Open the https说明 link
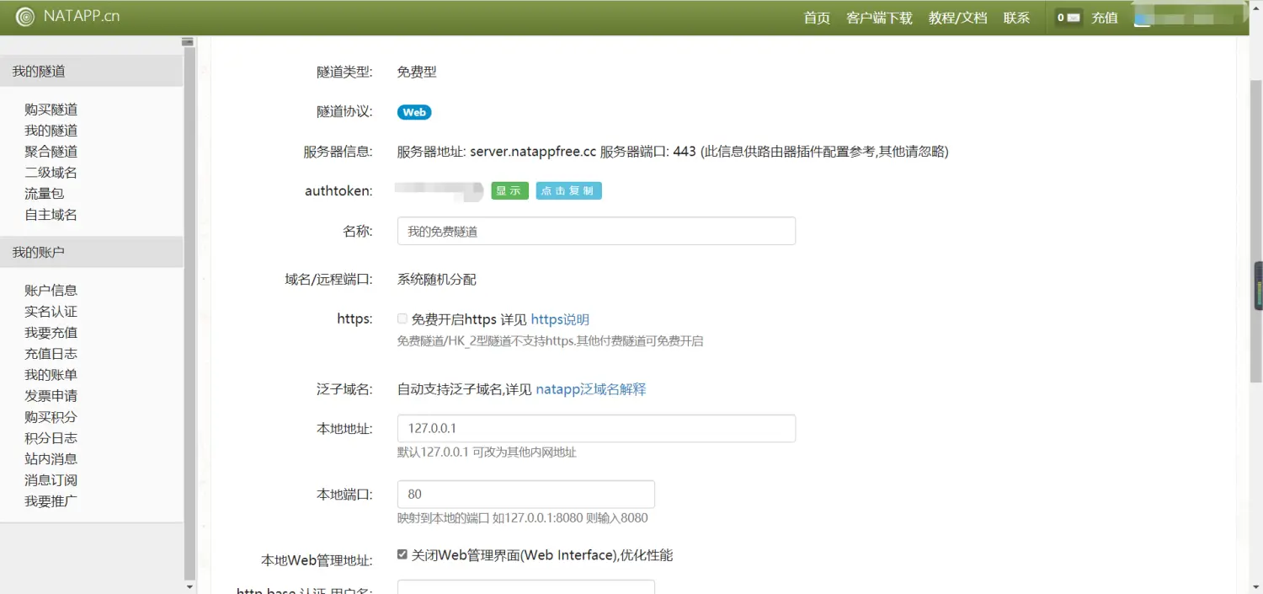 click(x=560, y=319)
